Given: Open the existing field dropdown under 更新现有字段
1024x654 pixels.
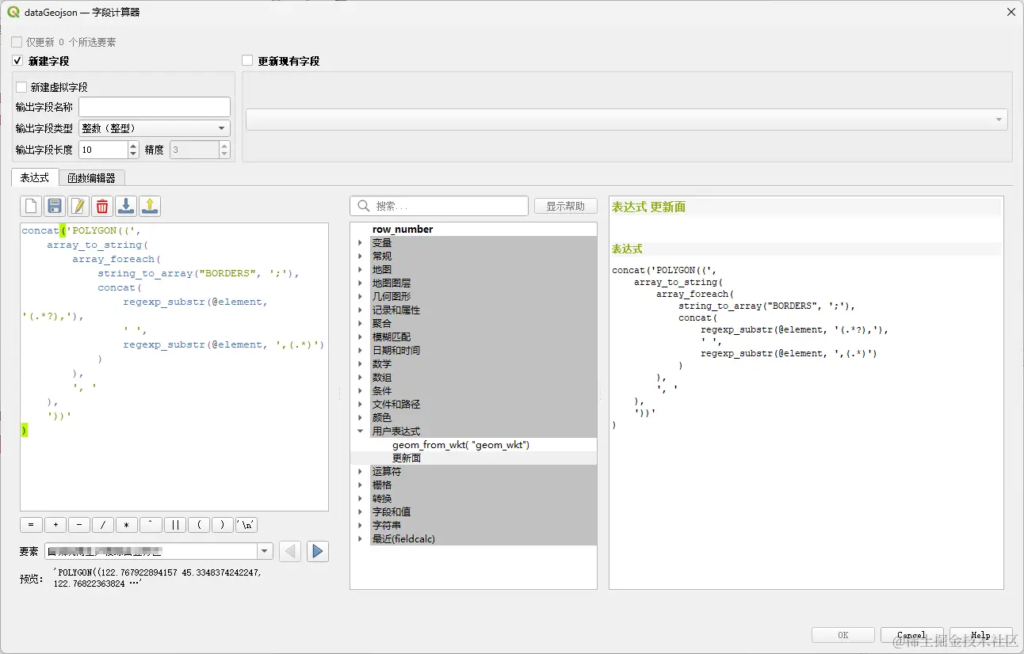Looking at the screenshot, I should point(626,120).
